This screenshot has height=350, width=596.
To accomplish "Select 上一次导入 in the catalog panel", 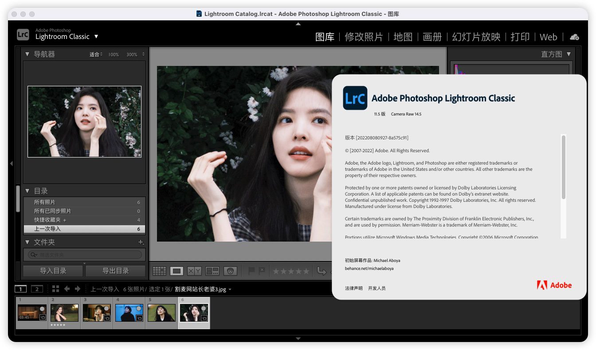I will click(x=84, y=229).
